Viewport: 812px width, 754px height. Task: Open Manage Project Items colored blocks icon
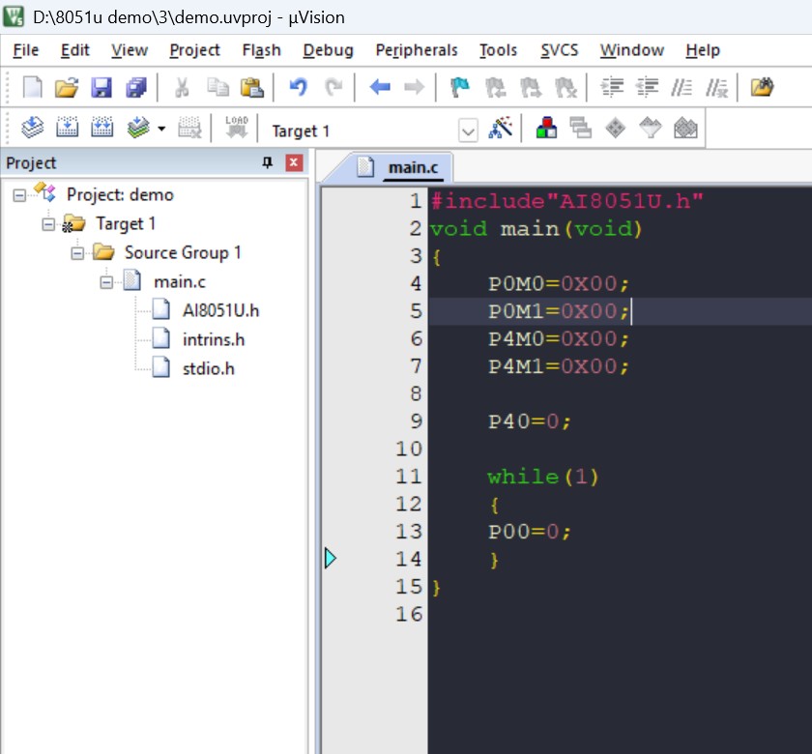[546, 129]
